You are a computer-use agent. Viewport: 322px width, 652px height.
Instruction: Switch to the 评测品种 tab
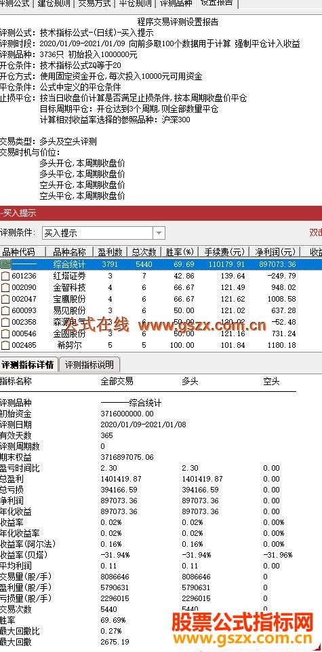176,4
